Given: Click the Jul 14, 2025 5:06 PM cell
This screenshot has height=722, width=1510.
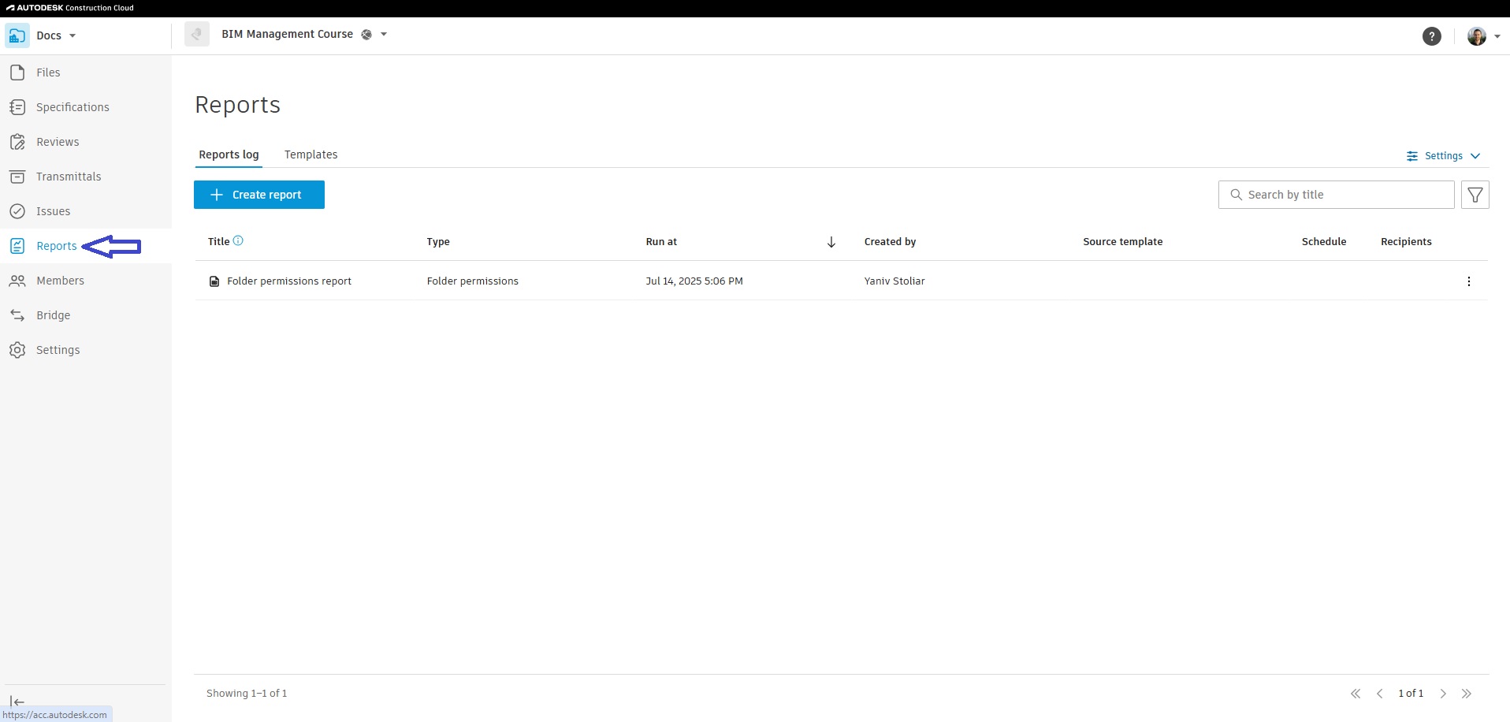Looking at the screenshot, I should [694, 281].
